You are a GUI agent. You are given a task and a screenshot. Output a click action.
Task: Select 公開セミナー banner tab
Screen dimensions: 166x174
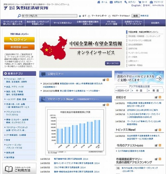[133, 61]
